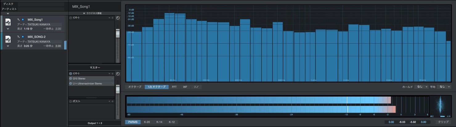
Task: Select the MIX_Song1 track name
Action: pos(35,19)
